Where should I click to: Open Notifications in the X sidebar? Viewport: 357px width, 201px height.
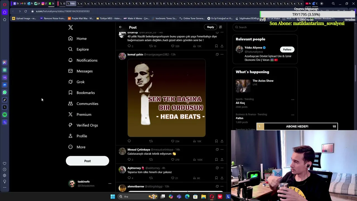tap(83, 60)
